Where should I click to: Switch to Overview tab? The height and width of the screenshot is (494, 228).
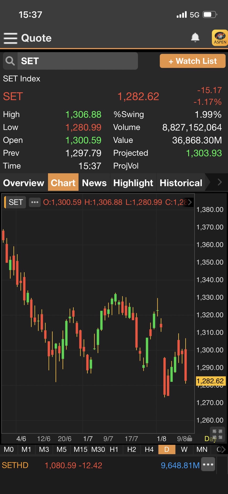coord(24,183)
